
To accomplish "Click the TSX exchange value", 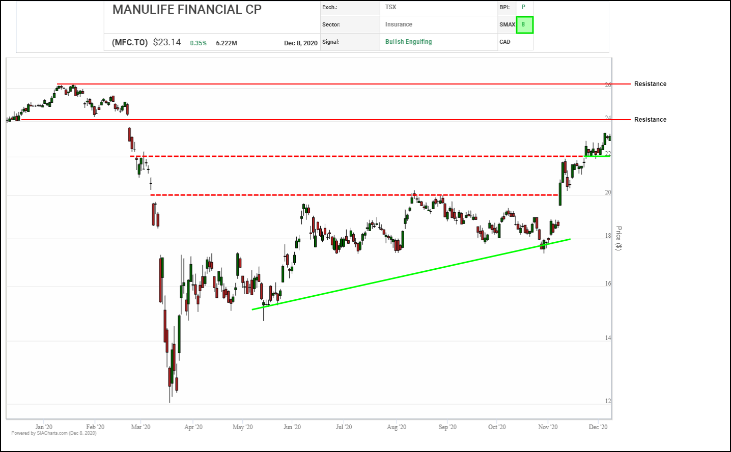I will click(390, 7).
